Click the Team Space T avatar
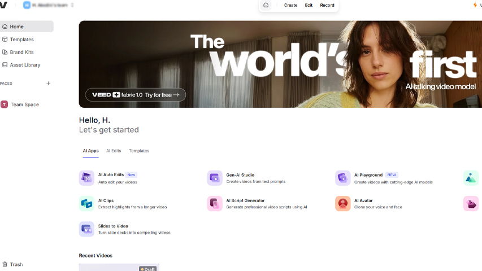This screenshot has height=271, width=482. (x=5, y=104)
